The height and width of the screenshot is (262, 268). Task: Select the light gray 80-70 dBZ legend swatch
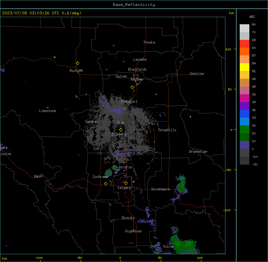pyautogui.click(x=244, y=28)
